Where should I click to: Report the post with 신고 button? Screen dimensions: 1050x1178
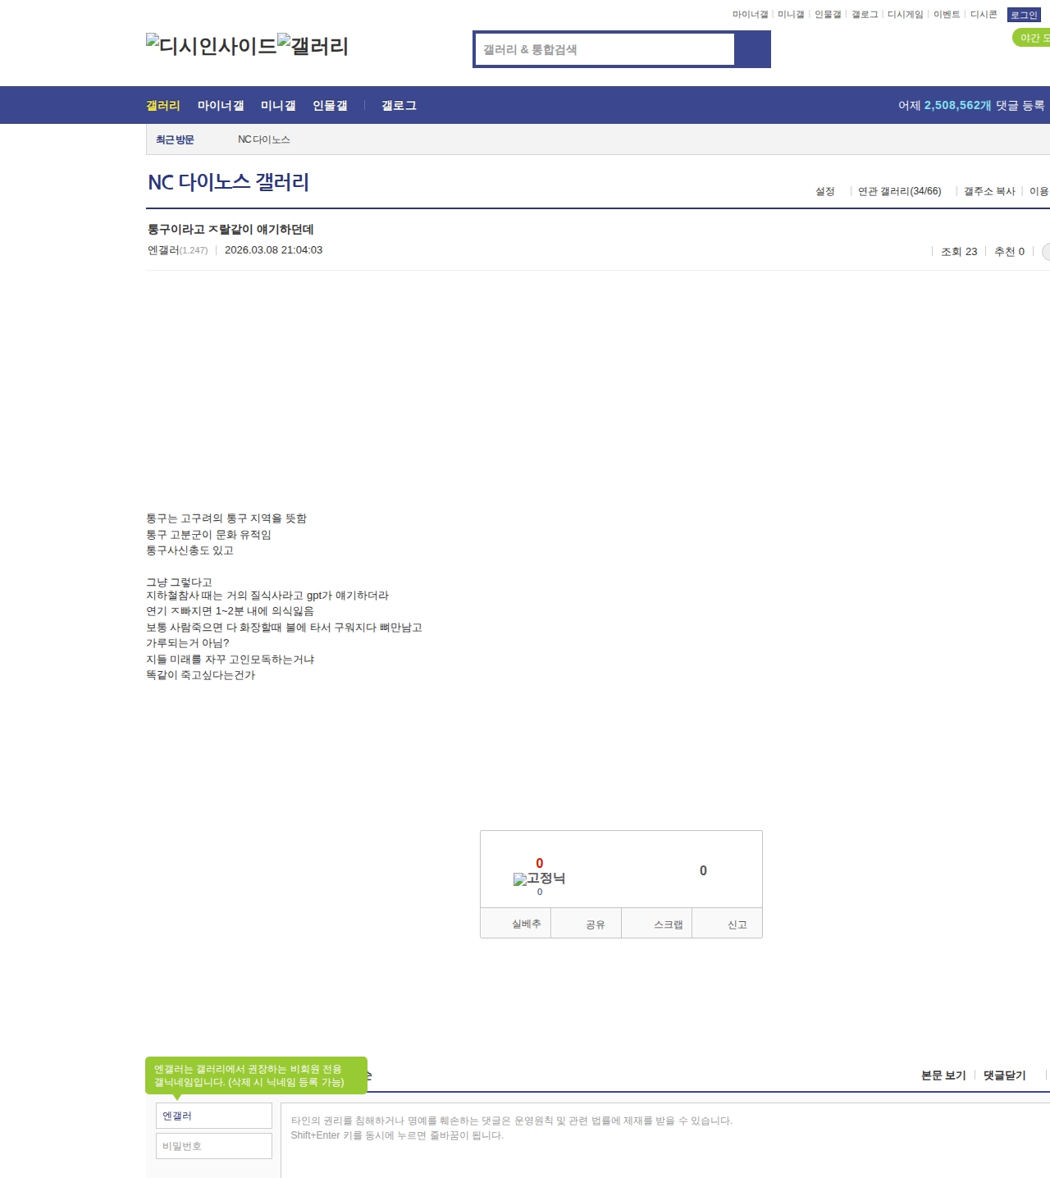click(737, 925)
